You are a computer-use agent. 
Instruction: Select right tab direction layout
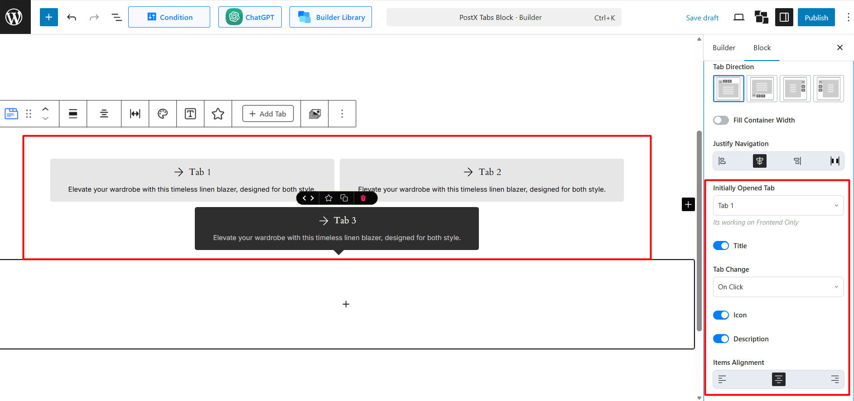(795, 89)
